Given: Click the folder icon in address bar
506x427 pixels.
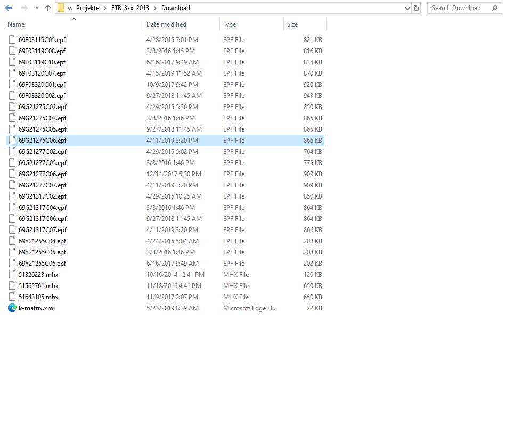Looking at the screenshot, I should (61, 8).
